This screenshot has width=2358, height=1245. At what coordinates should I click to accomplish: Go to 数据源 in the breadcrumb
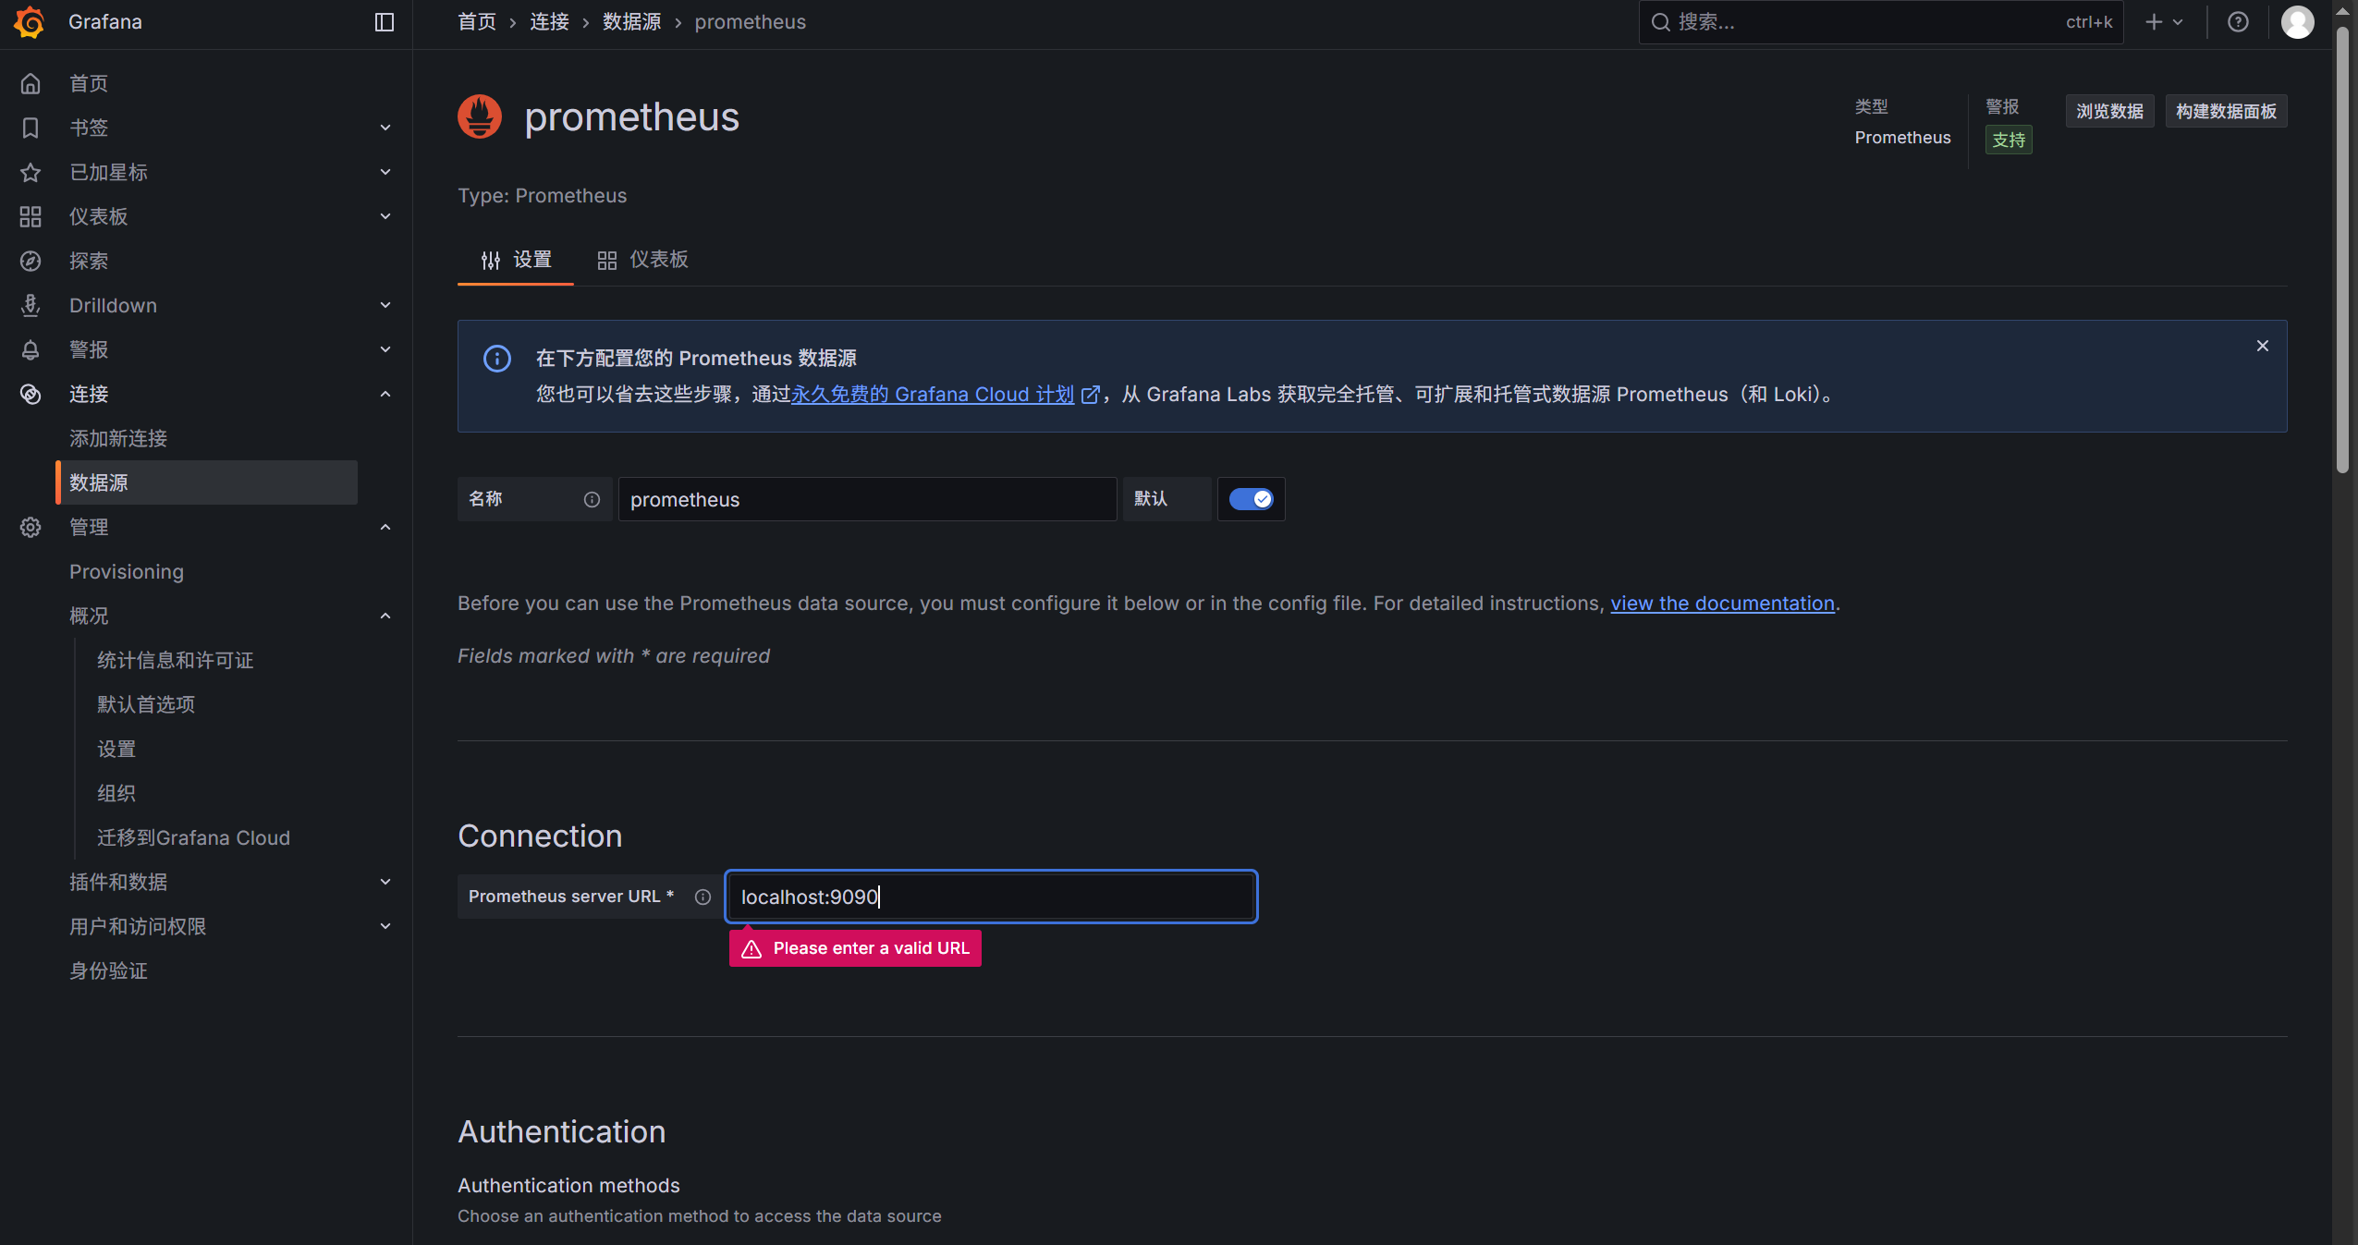(x=632, y=22)
